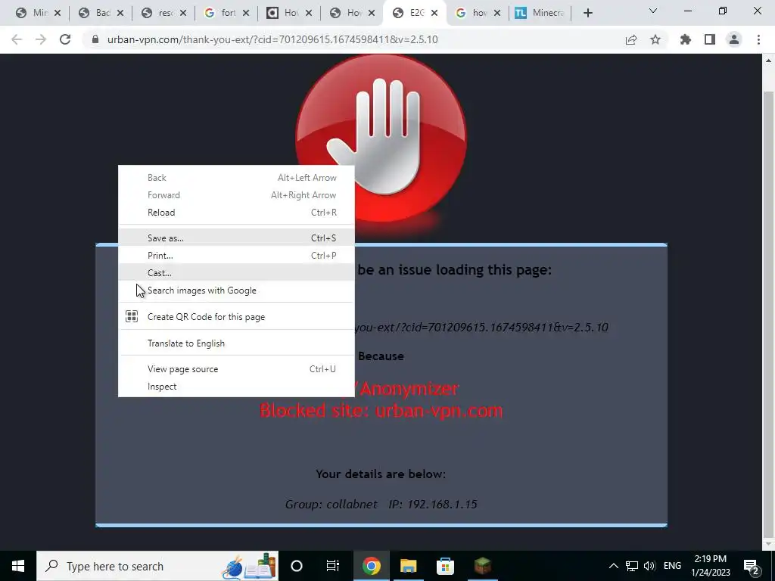Close the active E2G tab
Image resolution: width=775 pixels, height=581 pixels.
[x=434, y=14]
